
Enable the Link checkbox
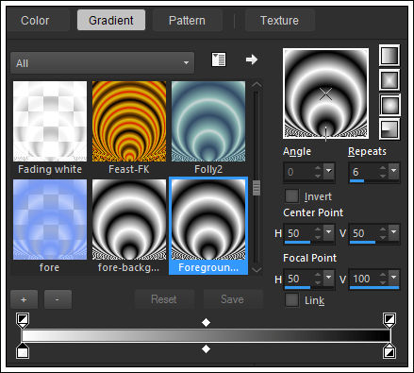tap(291, 300)
